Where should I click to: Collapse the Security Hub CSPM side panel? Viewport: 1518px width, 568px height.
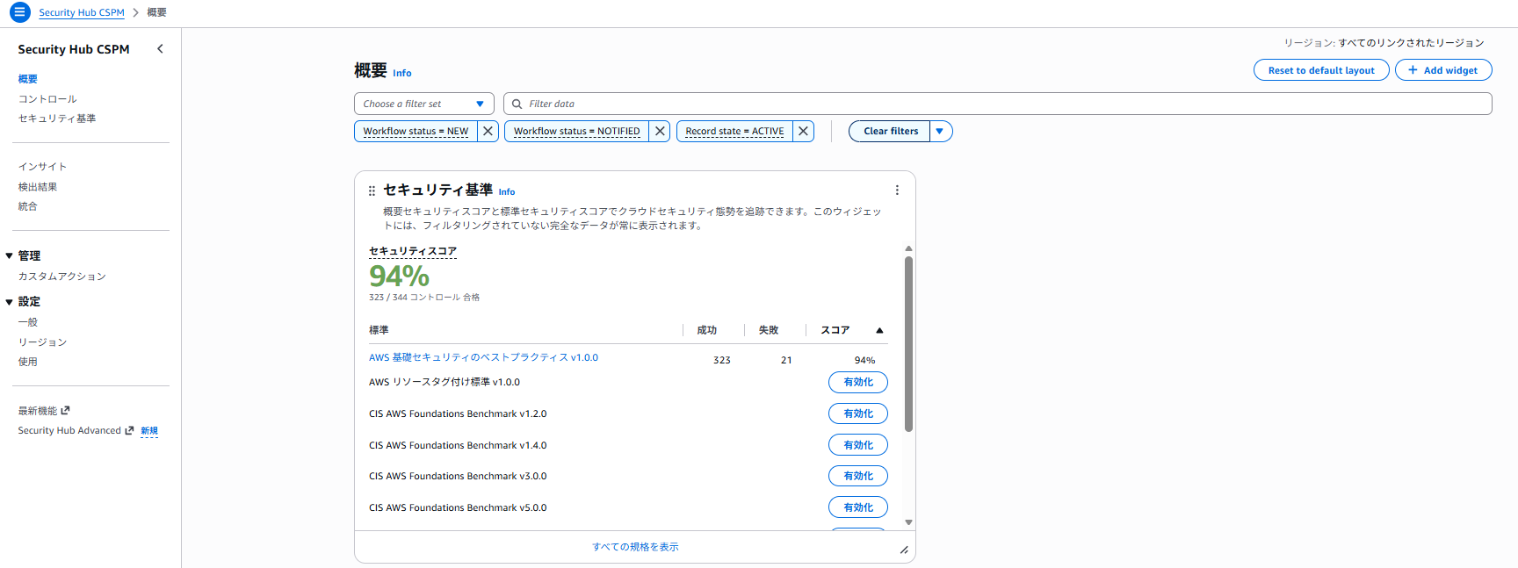click(x=160, y=49)
